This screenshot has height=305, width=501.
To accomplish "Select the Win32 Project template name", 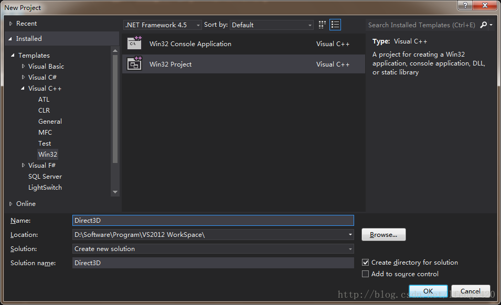I will (170, 64).
